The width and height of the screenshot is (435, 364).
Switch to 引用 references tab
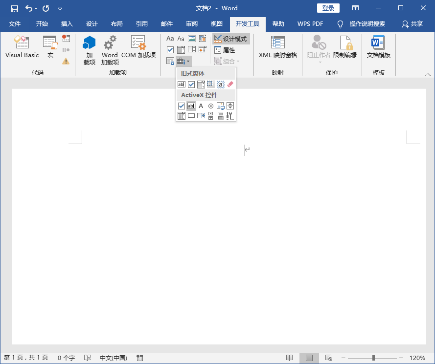coord(142,24)
